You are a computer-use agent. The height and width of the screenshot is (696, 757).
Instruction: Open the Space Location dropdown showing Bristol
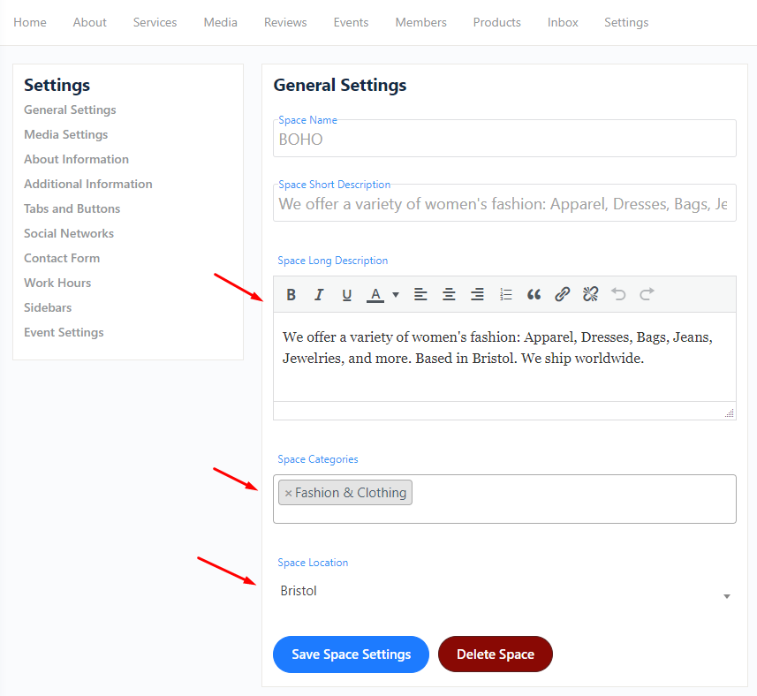pos(504,591)
